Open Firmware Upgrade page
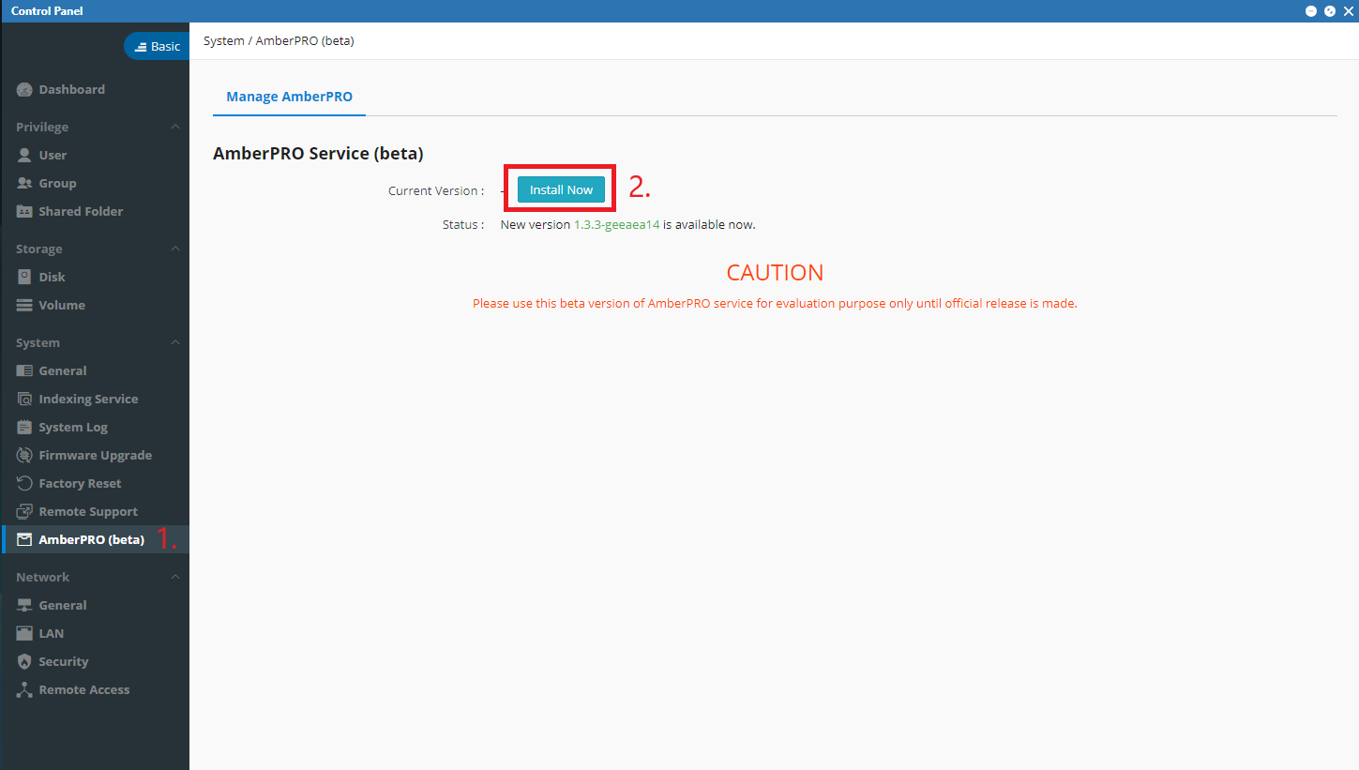The image size is (1359, 770). pos(95,456)
